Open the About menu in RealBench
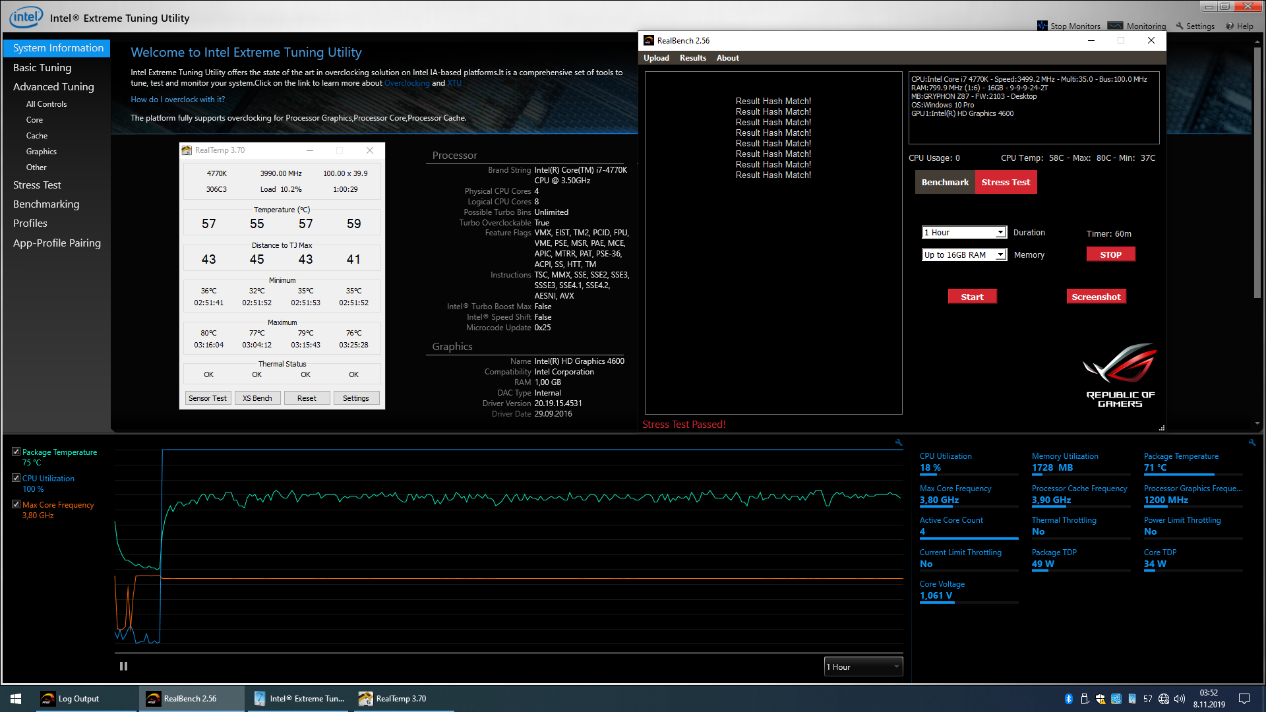The image size is (1266, 712). (728, 58)
